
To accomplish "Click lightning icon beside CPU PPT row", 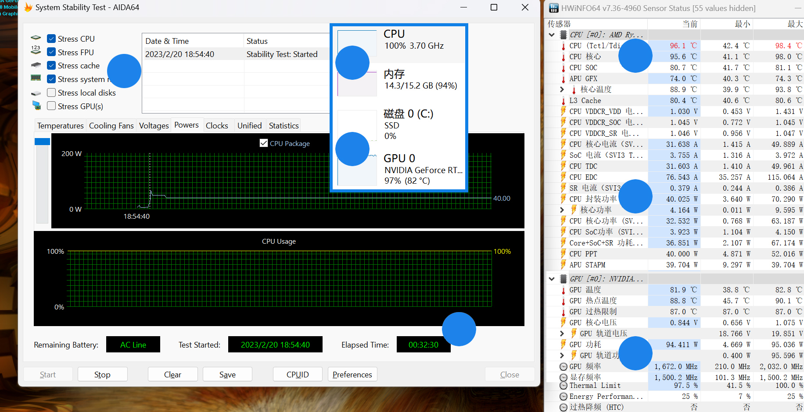I will [564, 254].
